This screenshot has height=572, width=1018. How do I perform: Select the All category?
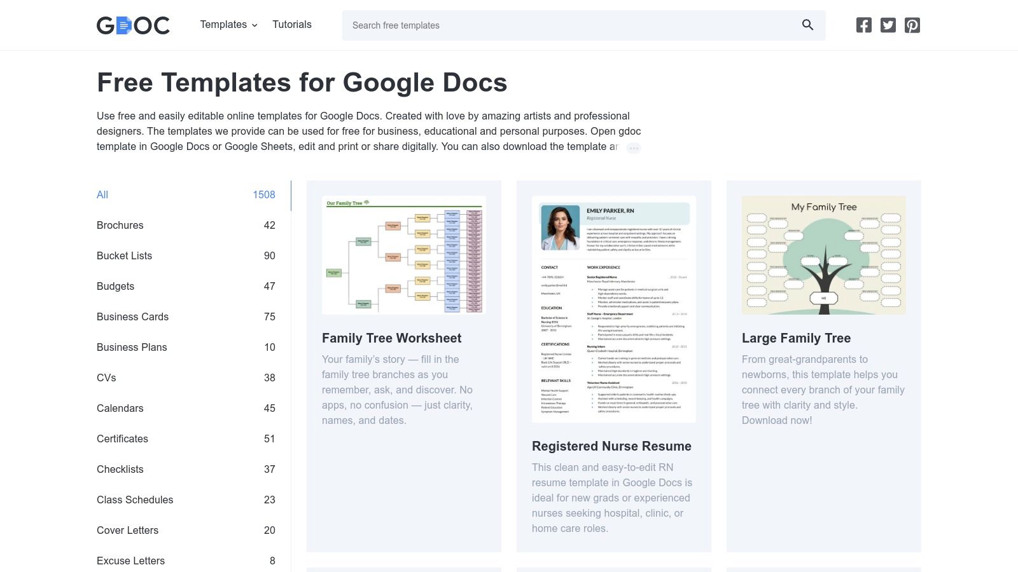pyautogui.click(x=193, y=195)
